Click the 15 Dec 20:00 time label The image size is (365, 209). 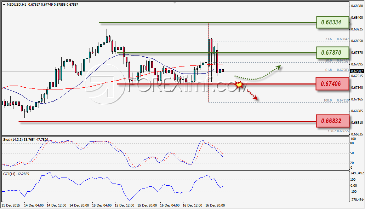[147, 205]
